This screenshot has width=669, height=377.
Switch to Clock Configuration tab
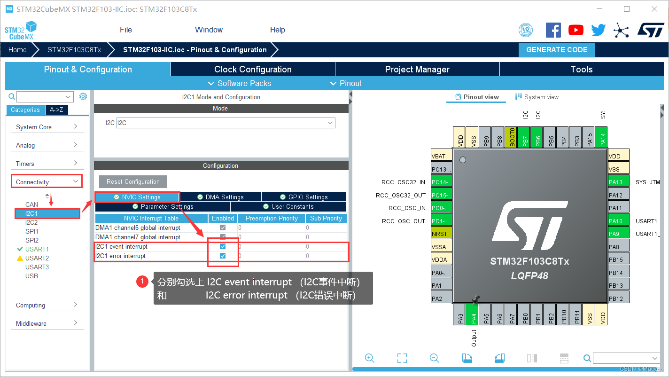253,69
